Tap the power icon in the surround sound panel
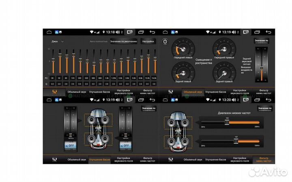This screenshot has height=182, width=292. pyautogui.click(x=165, y=42)
